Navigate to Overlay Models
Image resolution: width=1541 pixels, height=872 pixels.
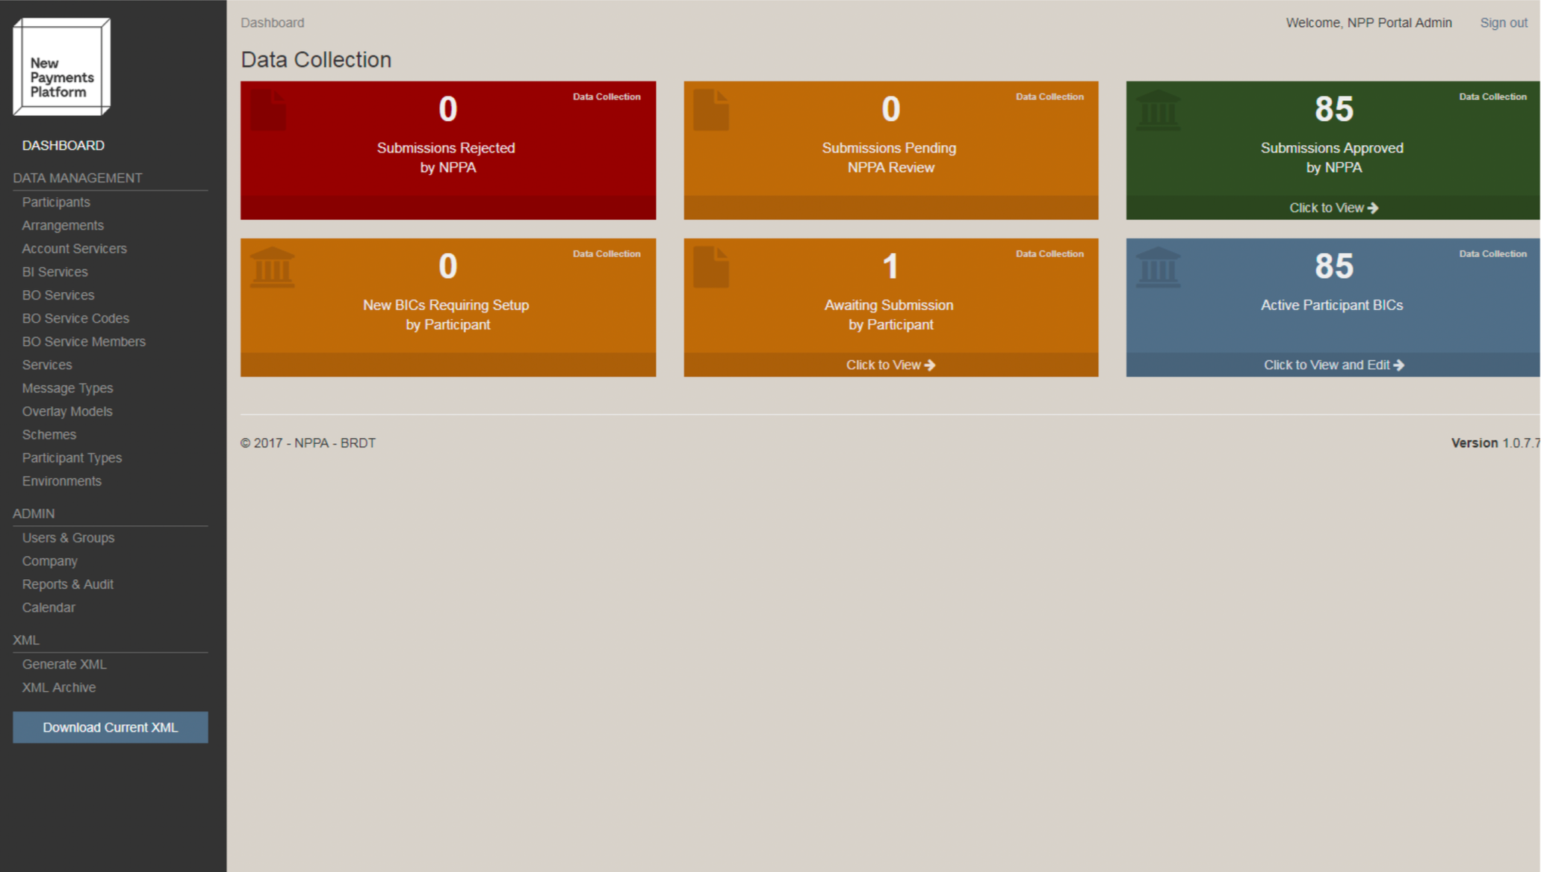coord(67,412)
